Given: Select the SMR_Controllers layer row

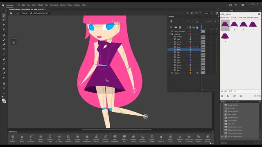Looking at the screenshot, I should (184, 31).
